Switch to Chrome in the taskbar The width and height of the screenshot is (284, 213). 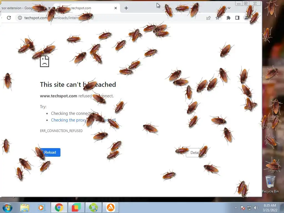59,207
